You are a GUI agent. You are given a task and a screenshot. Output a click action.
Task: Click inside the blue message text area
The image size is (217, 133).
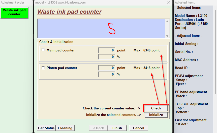[x=101, y=29]
